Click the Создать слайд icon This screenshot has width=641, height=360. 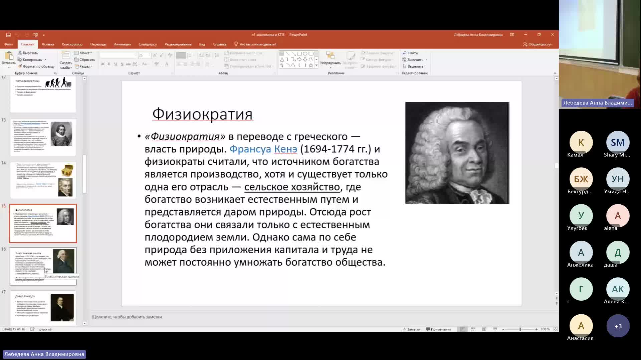click(x=66, y=55)
